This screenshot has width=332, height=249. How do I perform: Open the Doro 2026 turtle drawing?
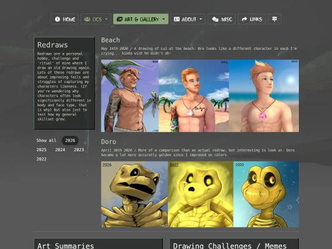135,194
